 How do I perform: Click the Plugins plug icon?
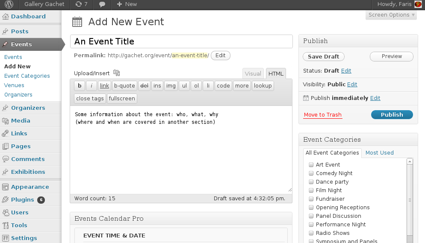[x=5, y=200]
